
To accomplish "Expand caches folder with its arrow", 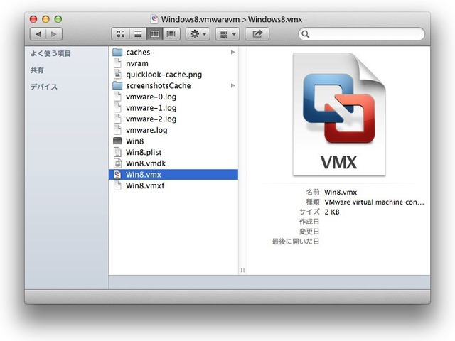I will click(232, 52).
